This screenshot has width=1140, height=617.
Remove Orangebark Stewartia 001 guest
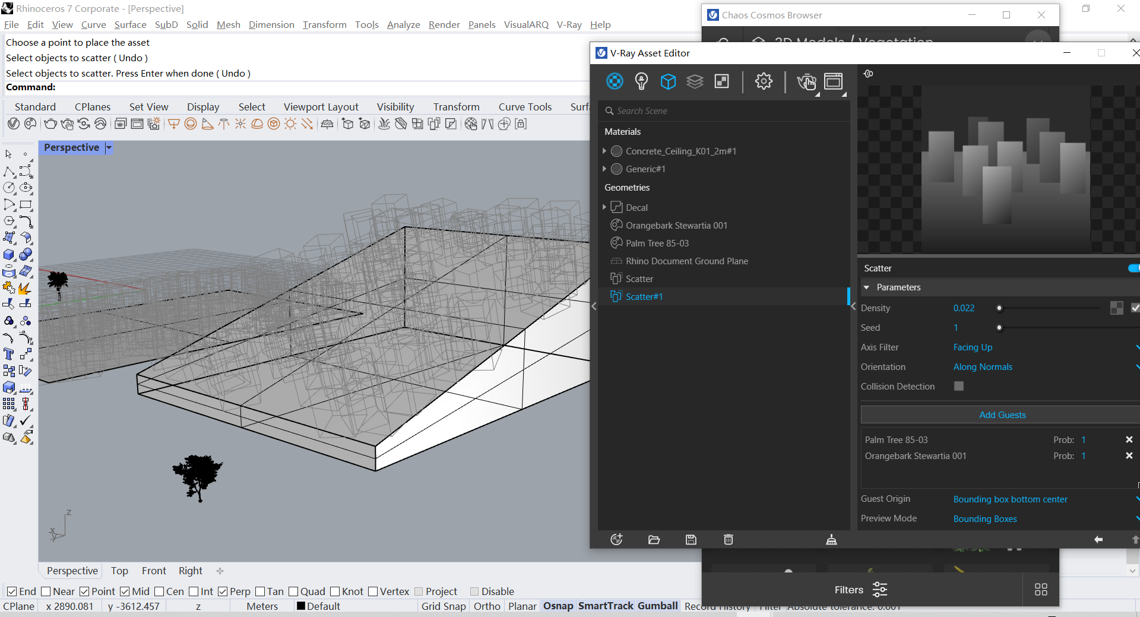1129,455
